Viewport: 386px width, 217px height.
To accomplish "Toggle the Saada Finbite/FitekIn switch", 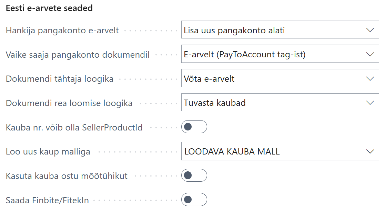I will coord(194,200).
